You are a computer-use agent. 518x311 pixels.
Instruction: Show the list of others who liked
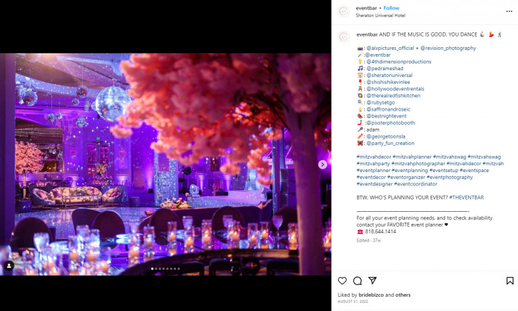point(403,295)
